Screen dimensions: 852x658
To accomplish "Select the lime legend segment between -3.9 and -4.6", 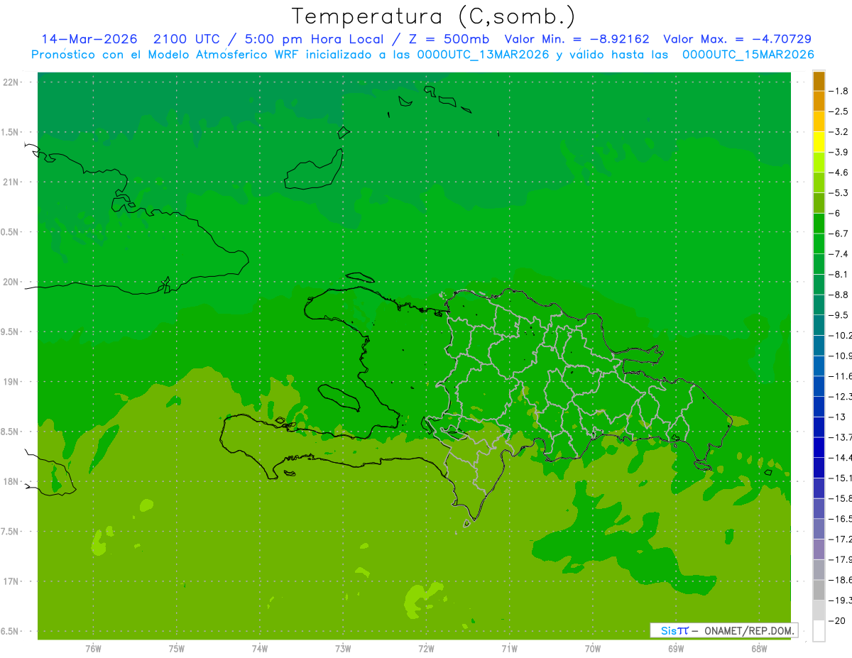I will tap(819, 163).
